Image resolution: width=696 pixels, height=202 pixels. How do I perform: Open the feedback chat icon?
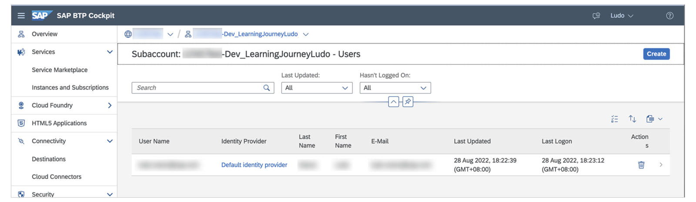pyautogui.click(x=596, y=16)
